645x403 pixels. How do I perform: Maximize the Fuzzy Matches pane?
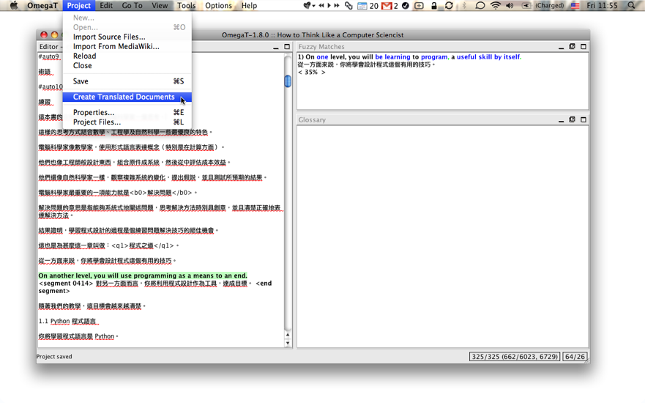[x=583, y=47]
